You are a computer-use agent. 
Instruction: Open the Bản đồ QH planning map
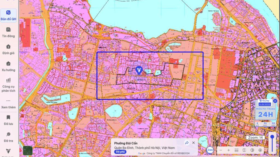coord(8,15)
